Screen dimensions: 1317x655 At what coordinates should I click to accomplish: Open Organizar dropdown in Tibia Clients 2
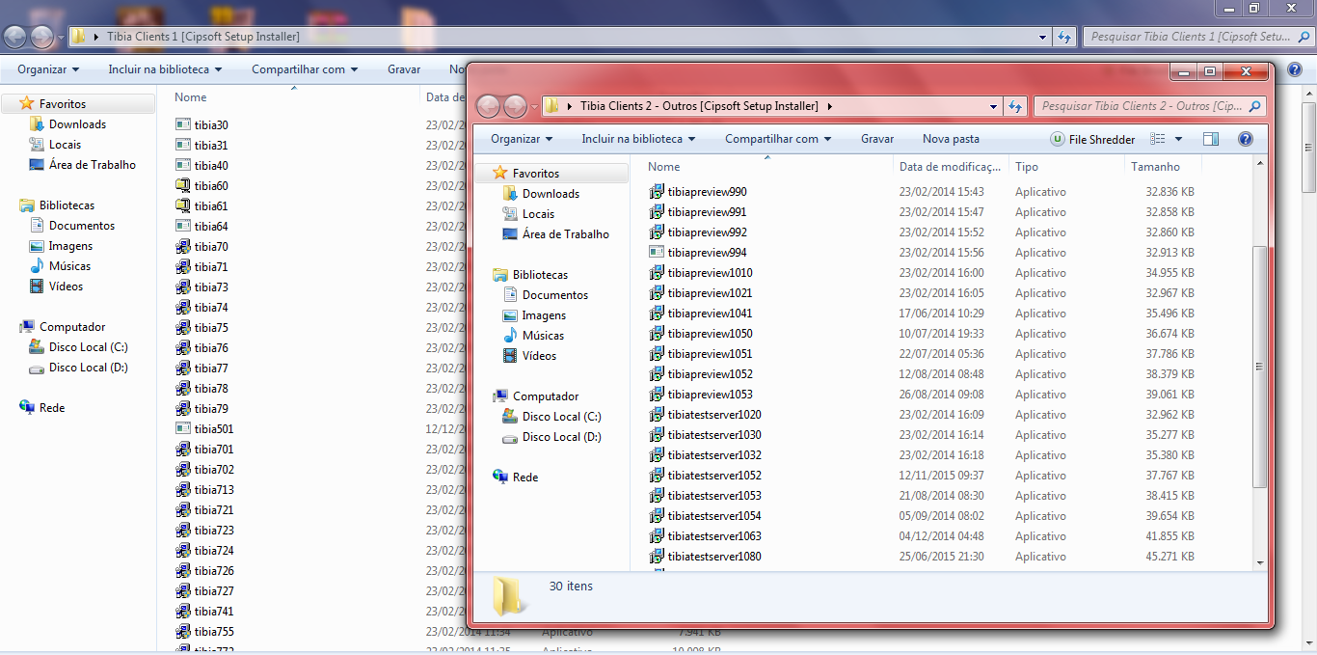pyautogui.click(x=522, y=139)
